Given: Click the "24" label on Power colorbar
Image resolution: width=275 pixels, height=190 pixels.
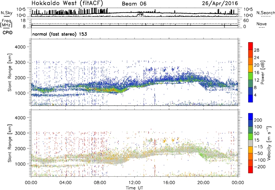Looking at the screenshot, I should coord(256,58).
